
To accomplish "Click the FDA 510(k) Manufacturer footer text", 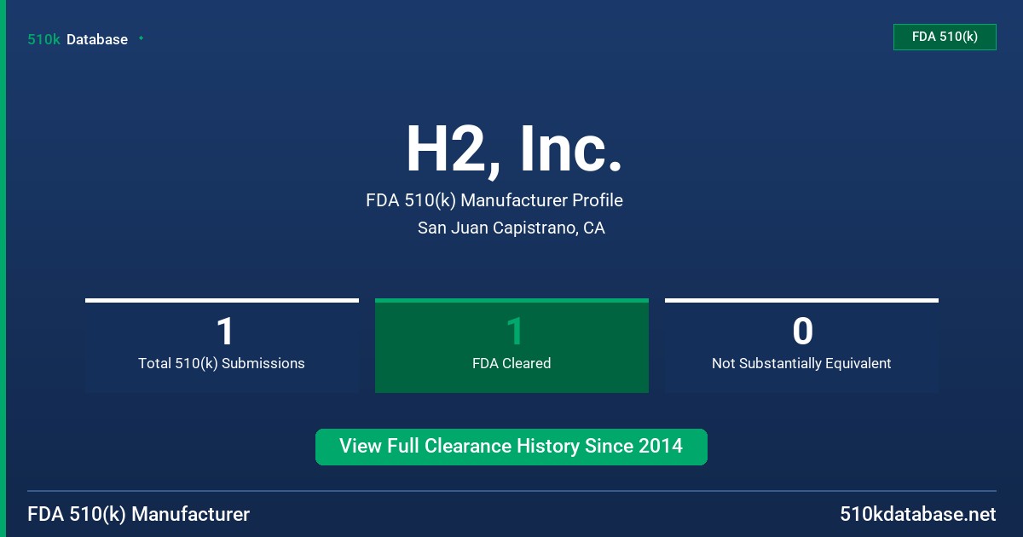I will (139, 514).
